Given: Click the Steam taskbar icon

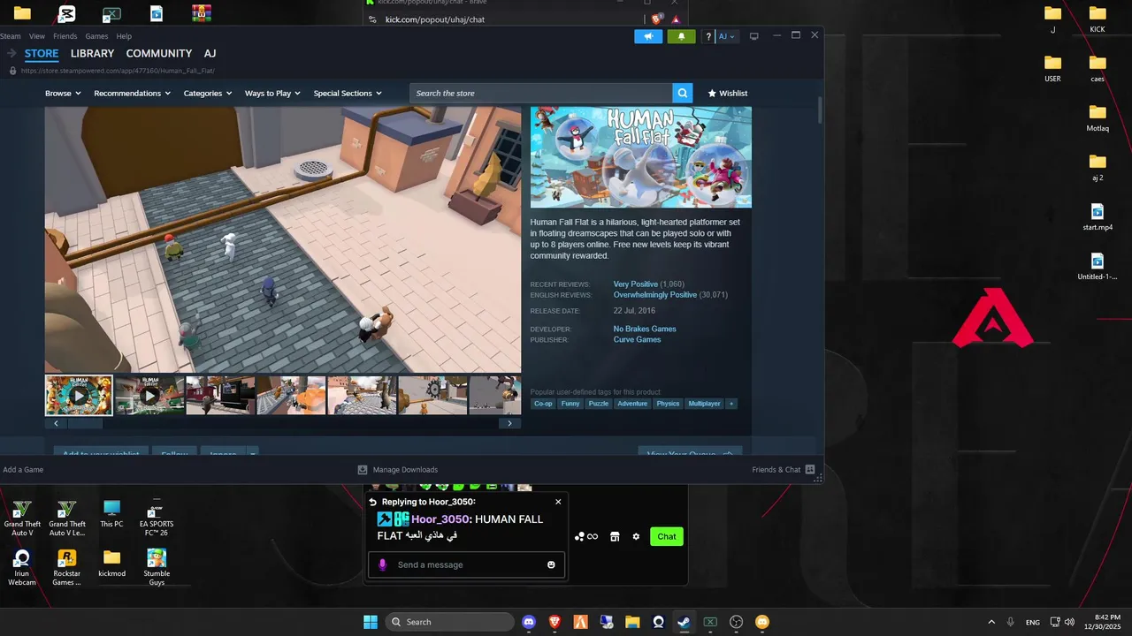Looking at the screenshot, I should pos(684,622).
